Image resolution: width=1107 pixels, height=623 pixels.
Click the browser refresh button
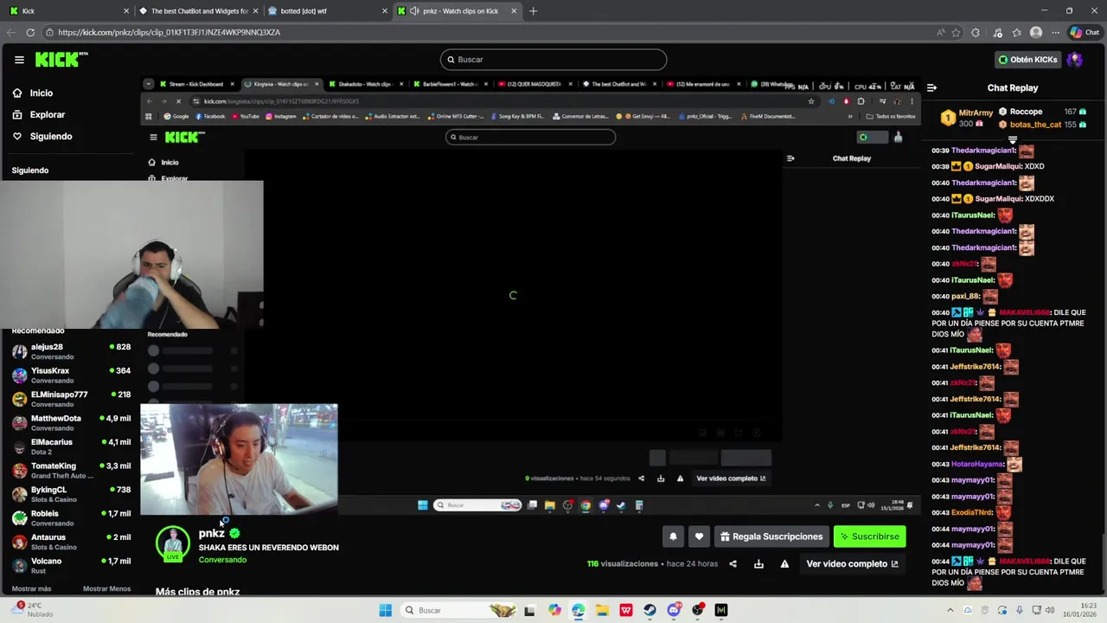pyautogui.click(x=30, y=32)
